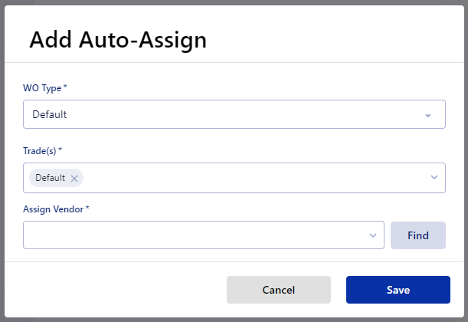Click empty area of the Trade(s) multi-select field
468x322 pixels.
click(254, 178)
